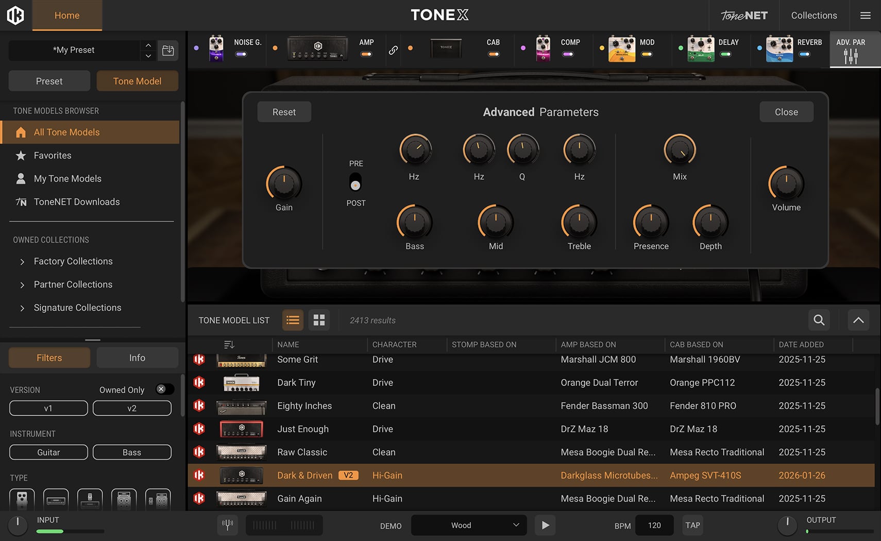This screenshot has width=881, height=541.
Task: Open the hamburger menu
Action: pyautogui.click(x=866, y=15)
